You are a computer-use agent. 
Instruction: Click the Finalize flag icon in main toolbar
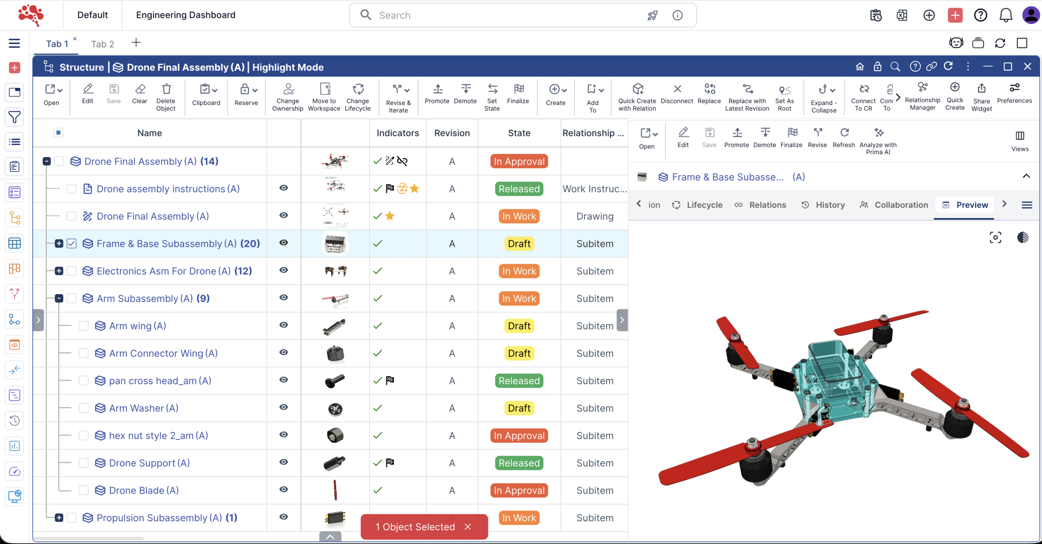[518, 89]
